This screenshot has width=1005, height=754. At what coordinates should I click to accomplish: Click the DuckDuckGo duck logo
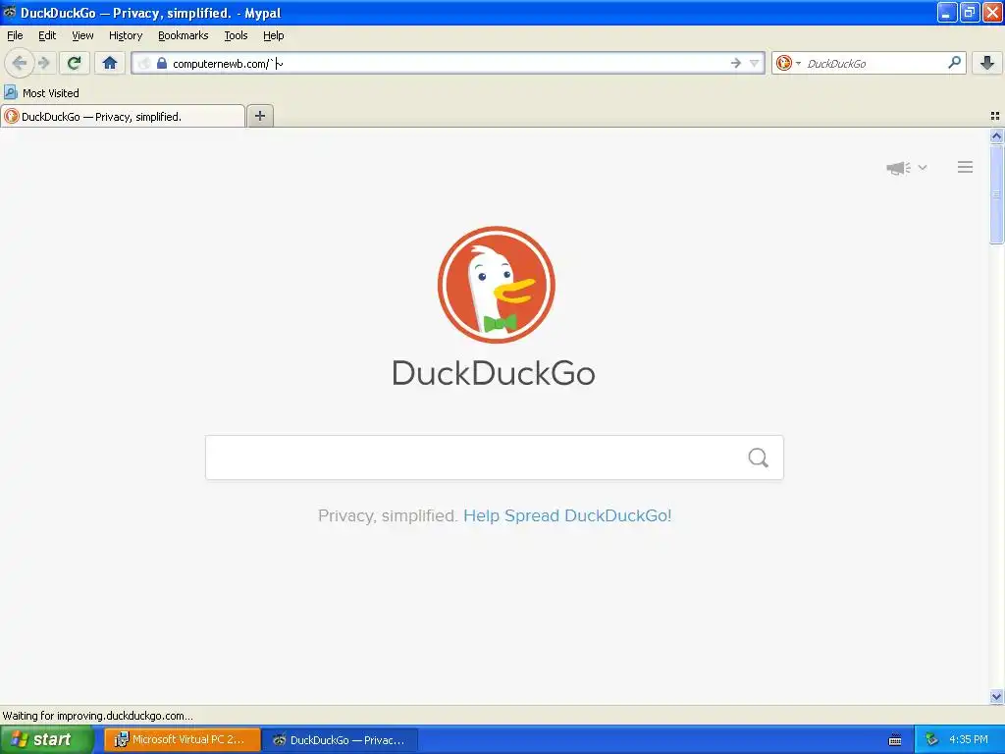(496, 285)
